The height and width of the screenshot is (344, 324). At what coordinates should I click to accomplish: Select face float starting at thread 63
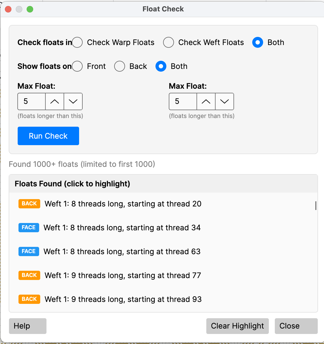click(x=122, y=251)
